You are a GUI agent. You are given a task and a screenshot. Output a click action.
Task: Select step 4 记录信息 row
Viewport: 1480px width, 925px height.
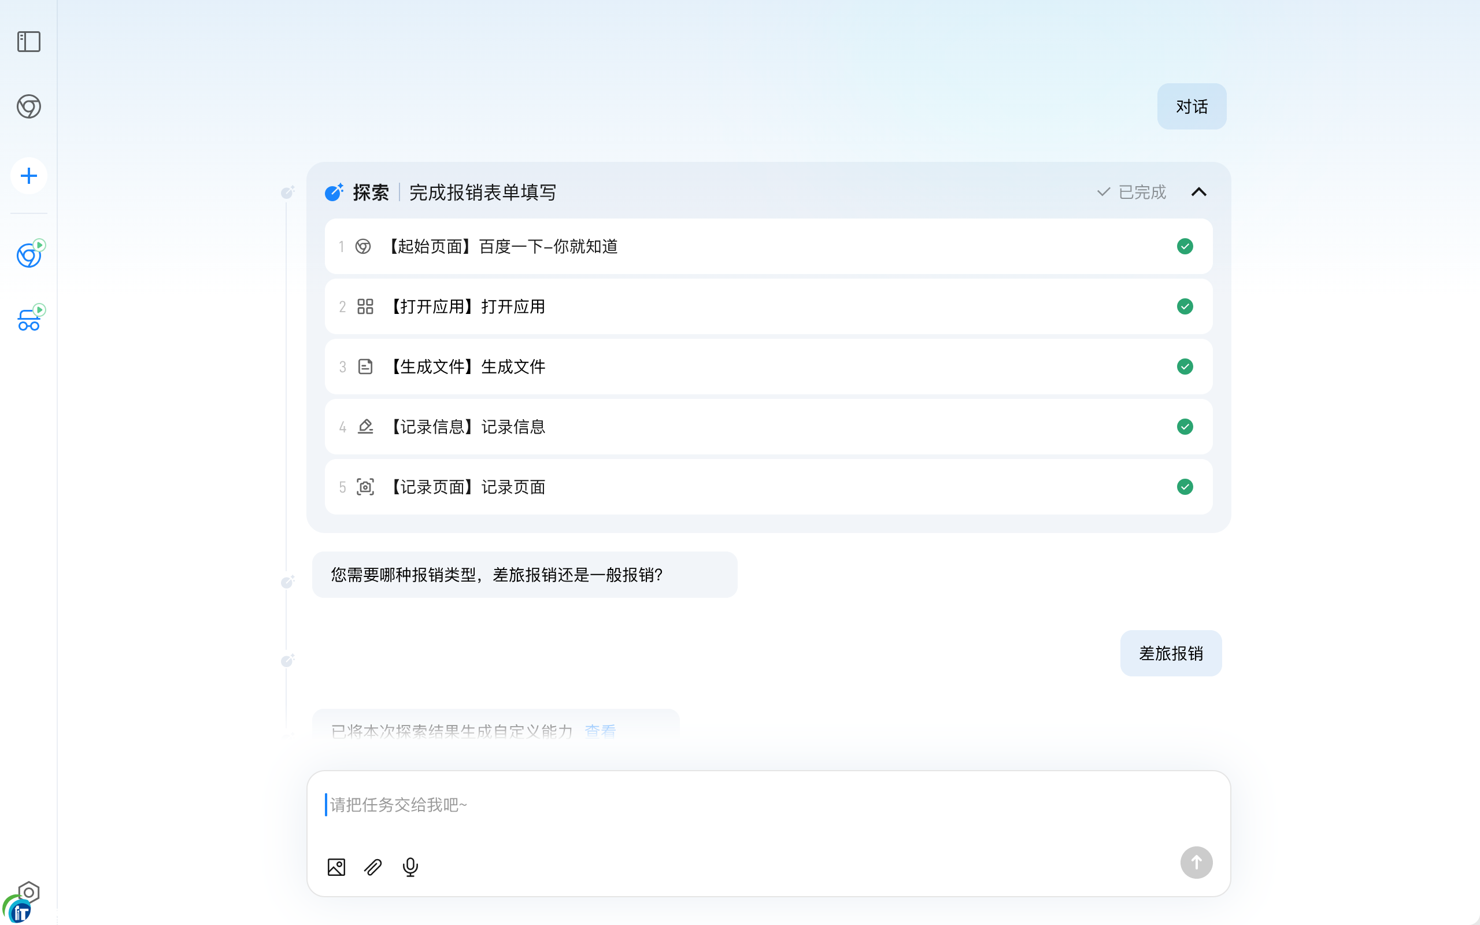coord(768,427)
